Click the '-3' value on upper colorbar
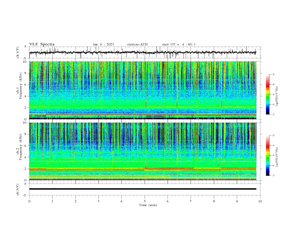Screen dimensions: 293x226 coord(273,74)
